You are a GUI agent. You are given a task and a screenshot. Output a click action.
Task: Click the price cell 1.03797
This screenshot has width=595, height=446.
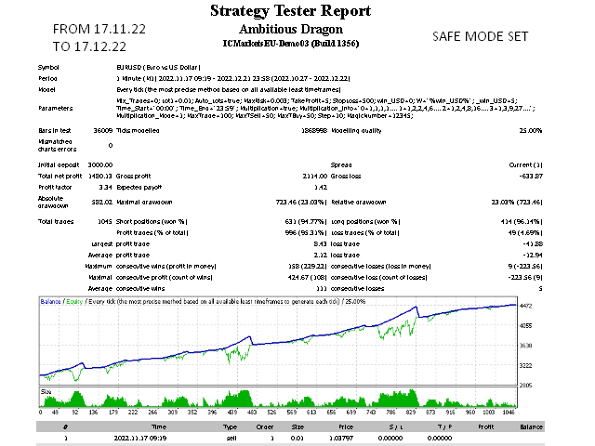point(341,438)
